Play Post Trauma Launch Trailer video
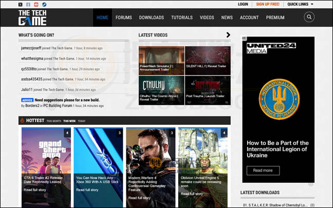This screenshot has height=208, width=333. [208, 90]
